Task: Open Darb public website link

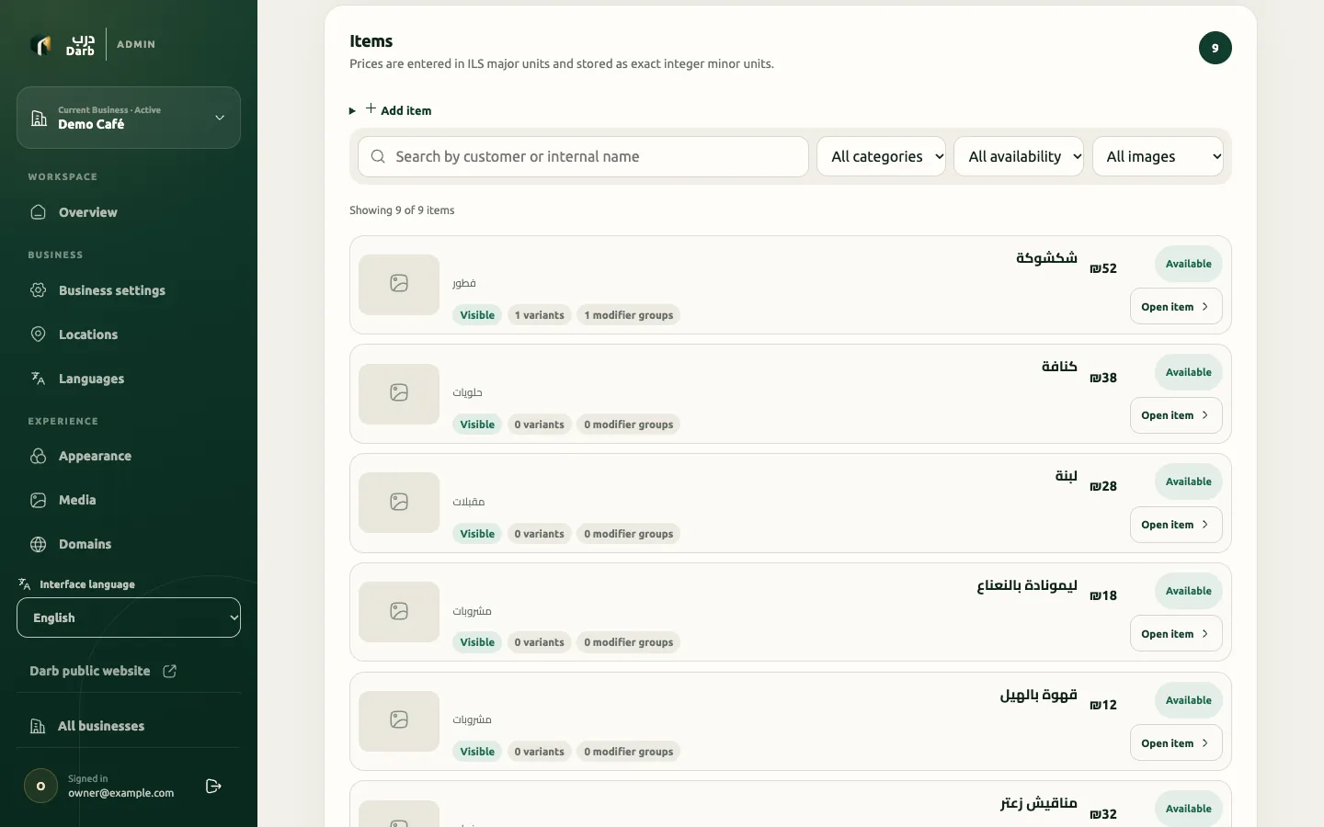Action: coord(103,671)
